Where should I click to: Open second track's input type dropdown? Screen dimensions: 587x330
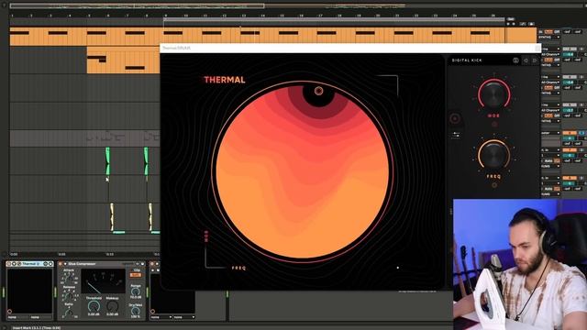tap(550, 49)
